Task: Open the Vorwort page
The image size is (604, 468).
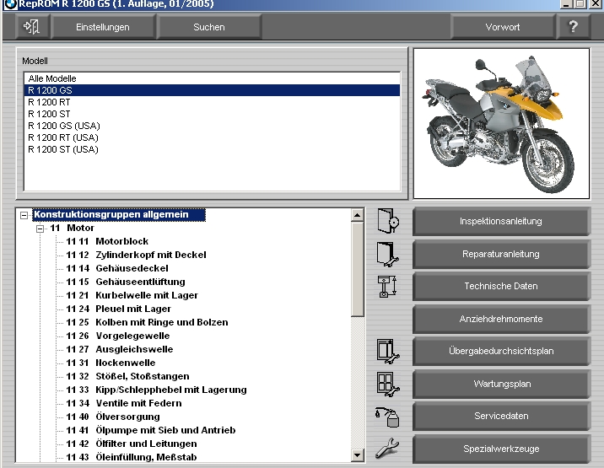Action: coord(502,27)
